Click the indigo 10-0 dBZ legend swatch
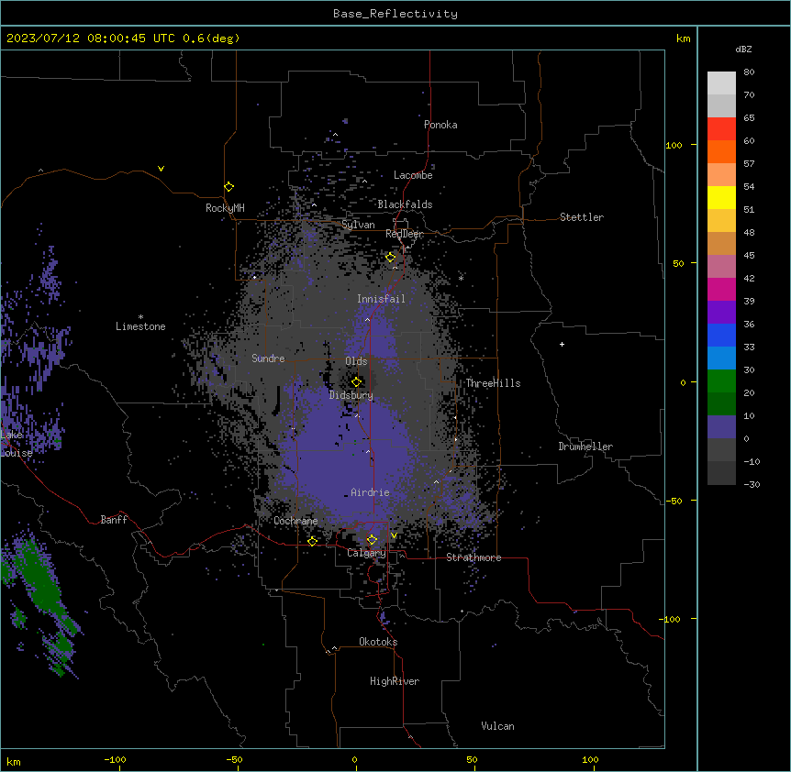The height and width of the screenshot is (772, 791). click(x=721, y=427)
